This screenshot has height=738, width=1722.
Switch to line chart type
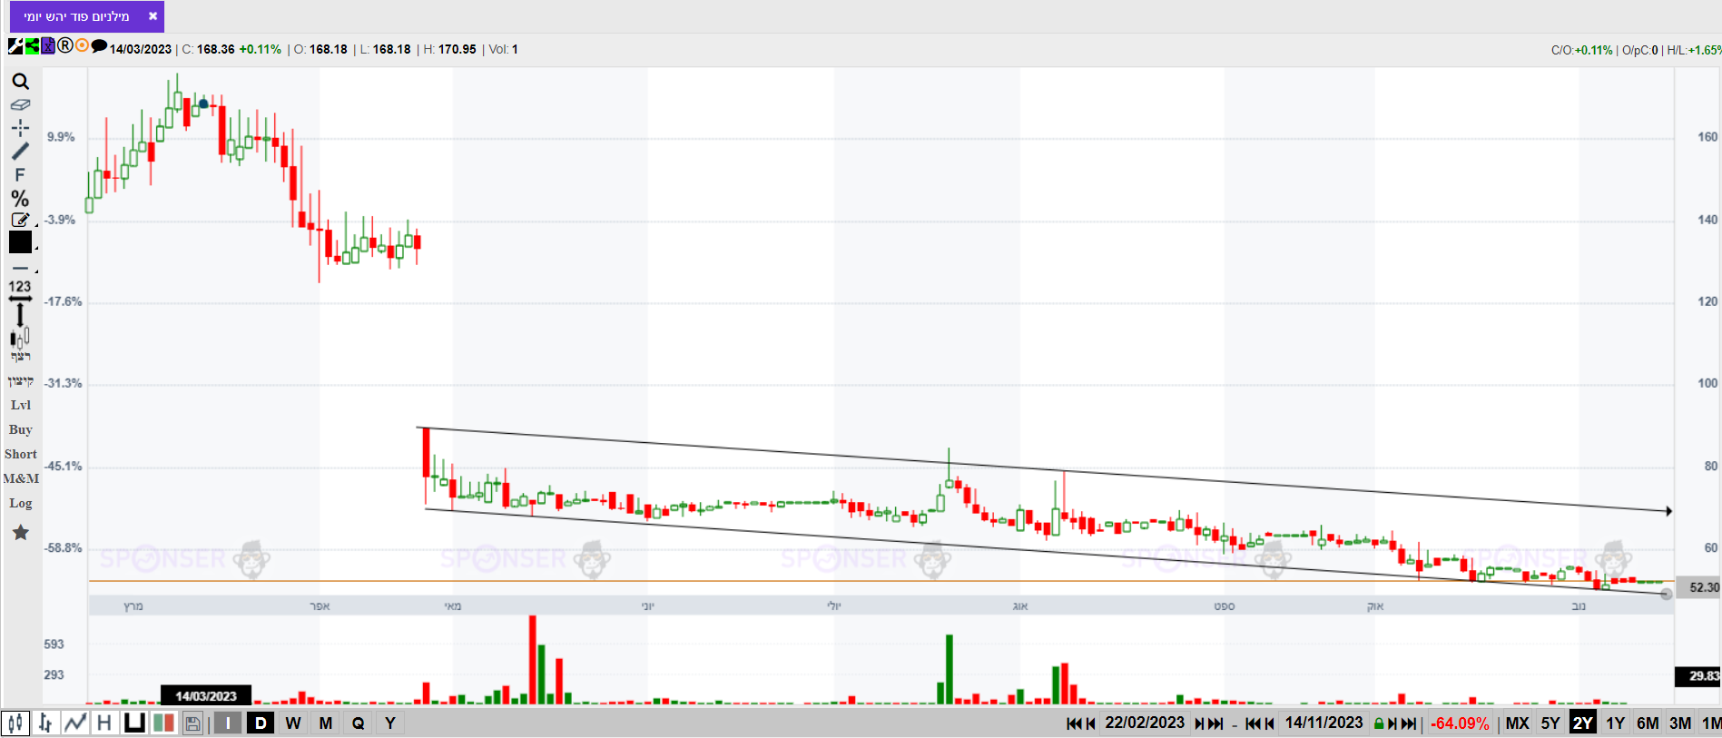pyautogui.click(x=75, y=723)
